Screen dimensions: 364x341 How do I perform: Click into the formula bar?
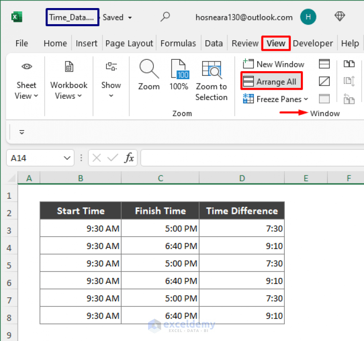(252, 158)
